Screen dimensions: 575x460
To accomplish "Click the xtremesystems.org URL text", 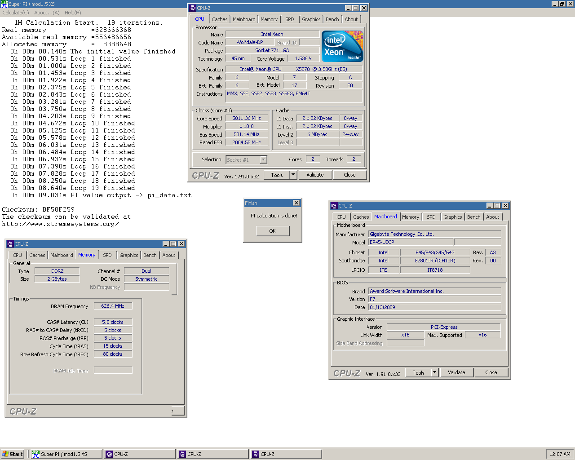I will click(61, 224).
